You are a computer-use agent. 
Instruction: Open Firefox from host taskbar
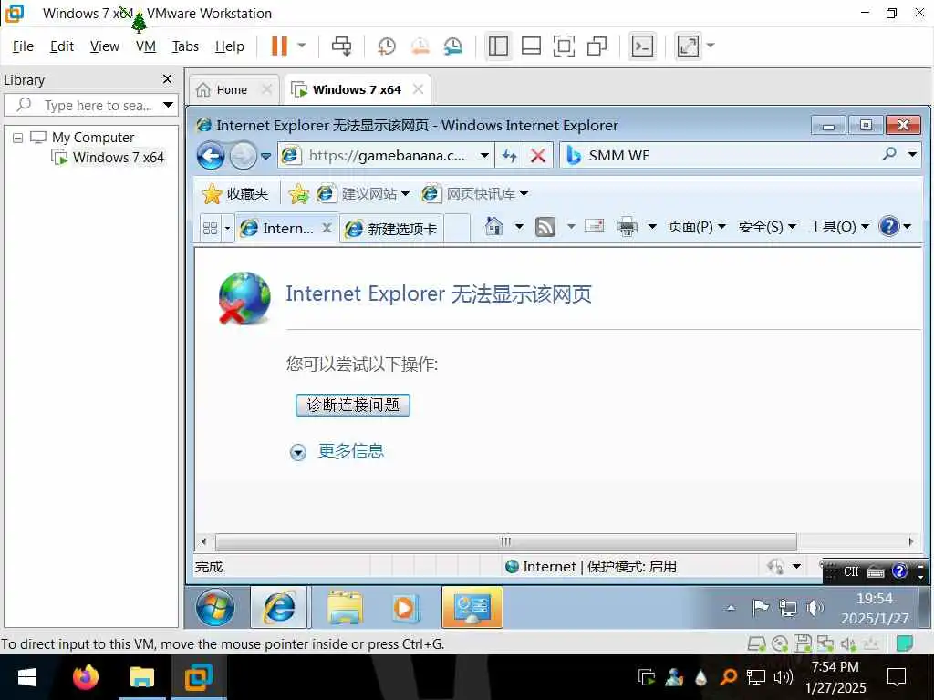pyautogui.click(x=85, y=677)
